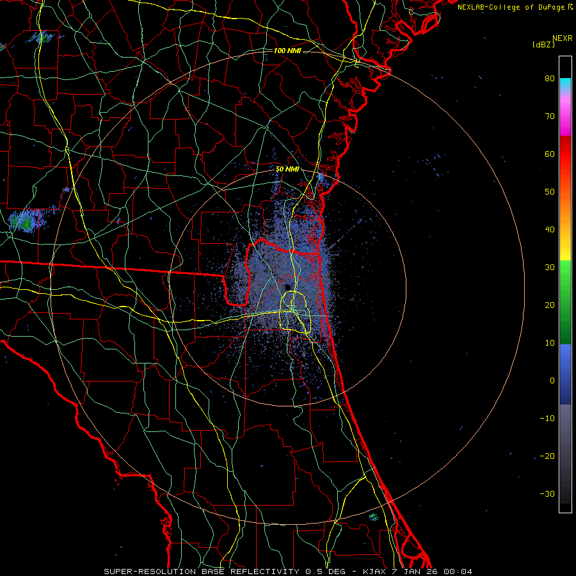The image size is (576, 576).
Task: Select the -20 value on dBZ scale
Action: pos(547,456)
